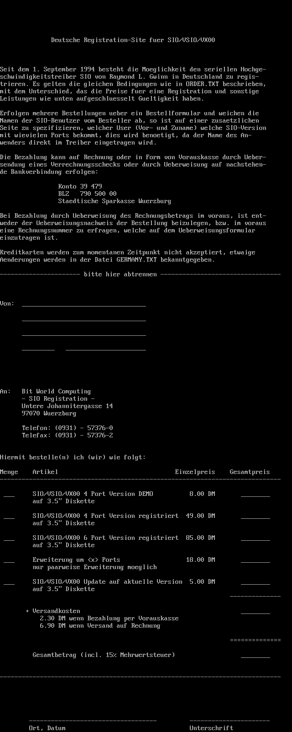Click quantity blank for Erweiterung um Ports
292x732 pixels.
coord(9,561)
